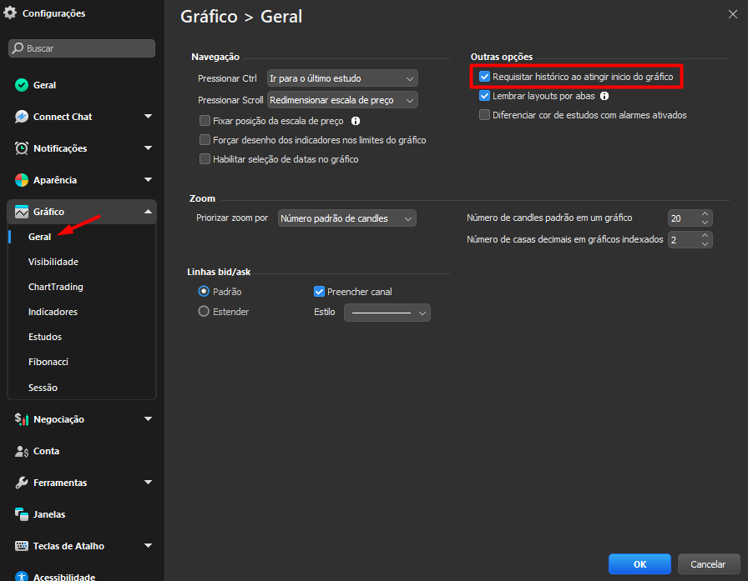Click the Connect Chat icon

(22, 117)
